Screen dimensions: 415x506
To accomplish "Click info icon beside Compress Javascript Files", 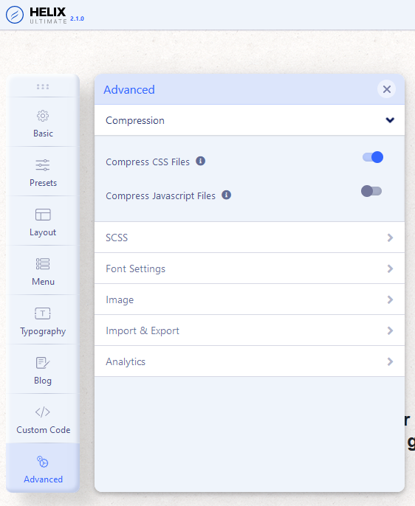I will click(x=227, y=195).
